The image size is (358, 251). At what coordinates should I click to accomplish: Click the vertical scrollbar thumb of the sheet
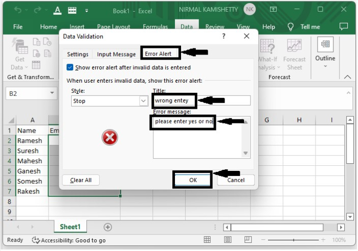tap(350, 143)
